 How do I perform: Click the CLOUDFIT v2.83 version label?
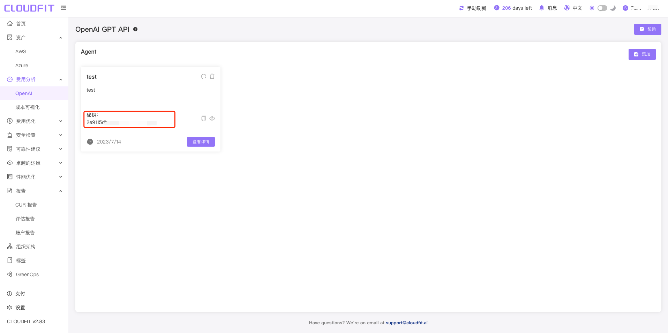26,322
